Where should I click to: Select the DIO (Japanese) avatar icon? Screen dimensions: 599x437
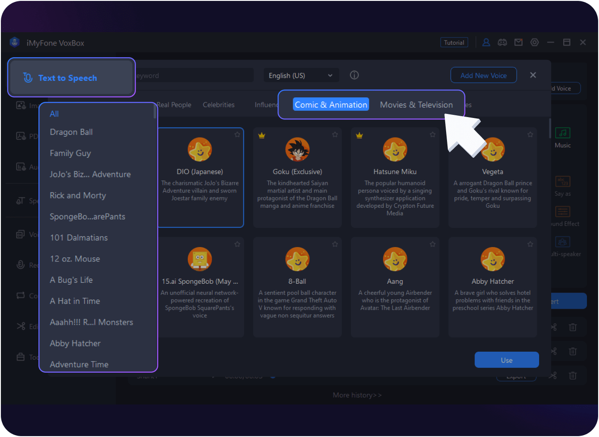pyautogui.click(x=200, y=150)
